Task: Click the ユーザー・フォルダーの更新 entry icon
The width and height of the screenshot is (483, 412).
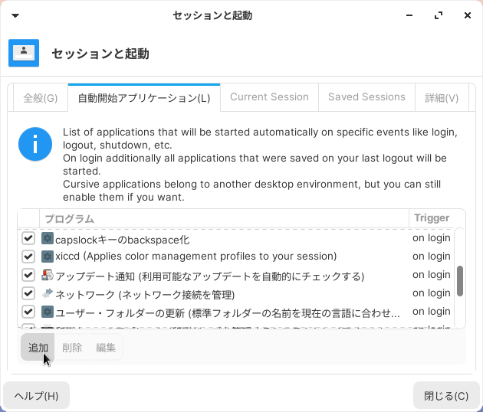Action: (x=48, y=312)
